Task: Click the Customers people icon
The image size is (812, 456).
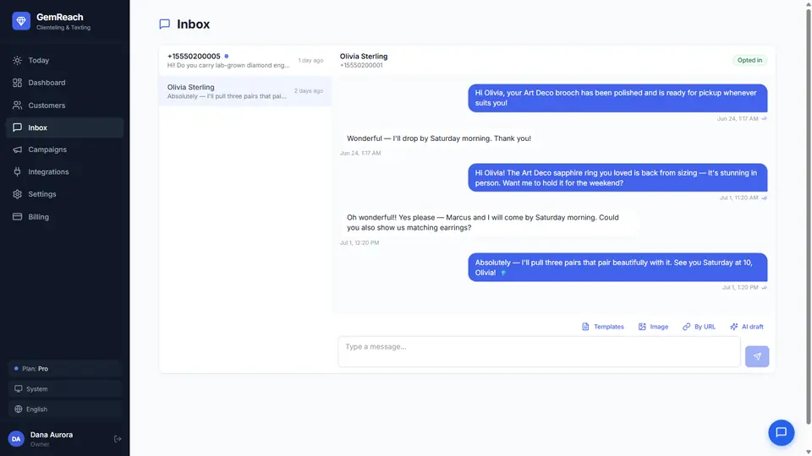Action: 17,106
